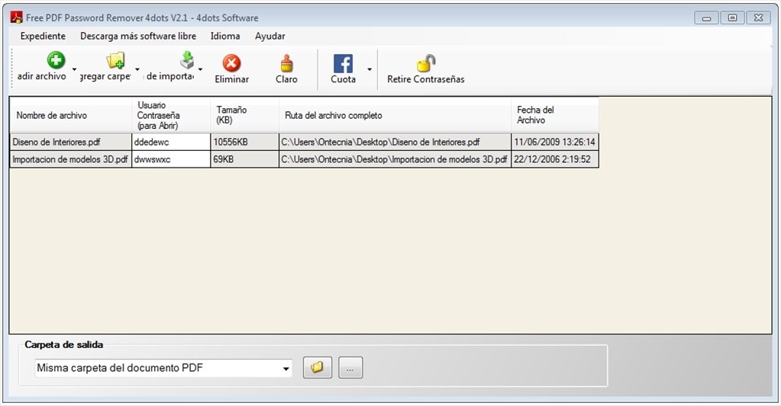Click password field containing ddedewc
781x406 pixels.
171,142
